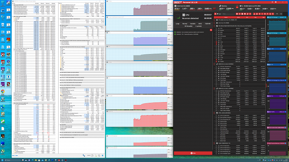Click the red Stop button in OCCT
The image size is (289, 162).
(193, 153)
